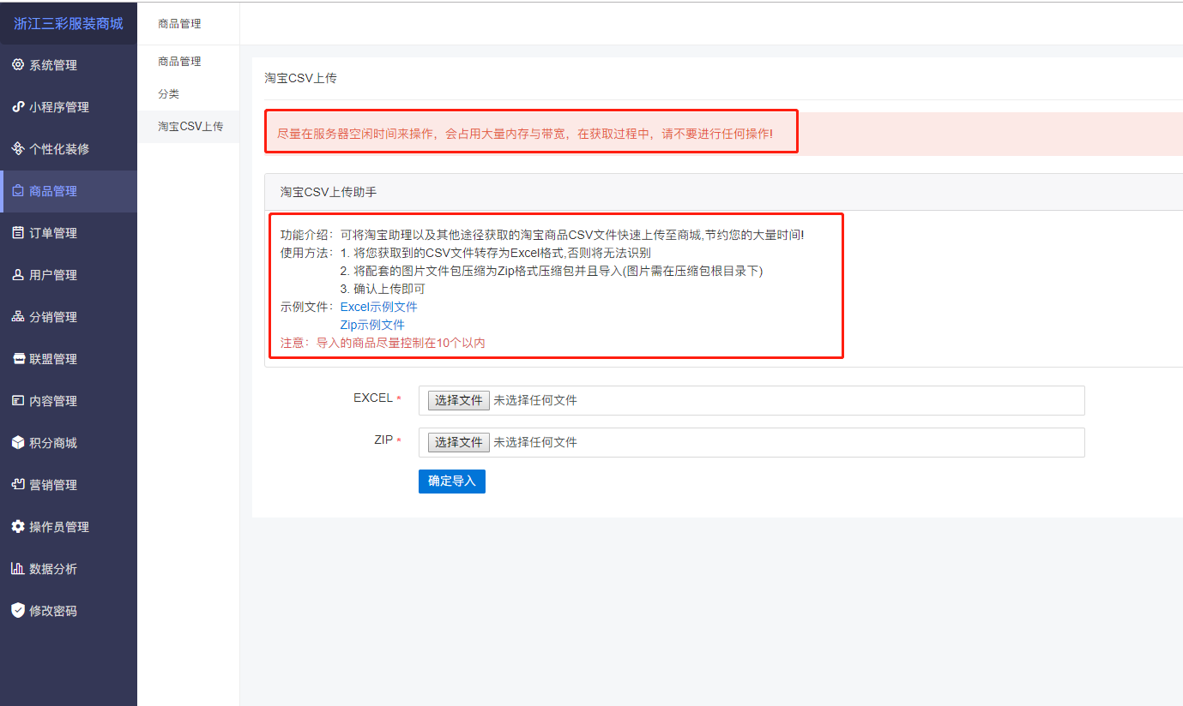The width and height of the screenshot is (1183, 706).
Task: Click the 积分商城 cube icon
Action: pyautogui.click(x=18, y=443)
